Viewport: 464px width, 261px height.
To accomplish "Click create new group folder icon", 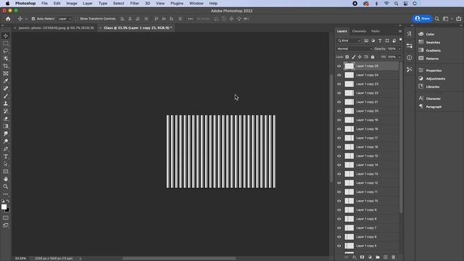I will click(378, 257).
